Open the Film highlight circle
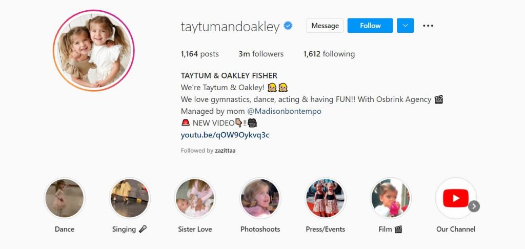This screenshot has width=525, height=249. tap(390, 198)
